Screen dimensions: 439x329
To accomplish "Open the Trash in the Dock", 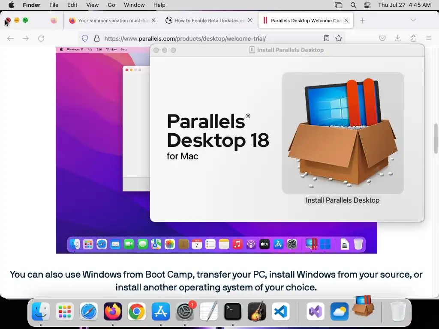I will click(x=398, y=311).
